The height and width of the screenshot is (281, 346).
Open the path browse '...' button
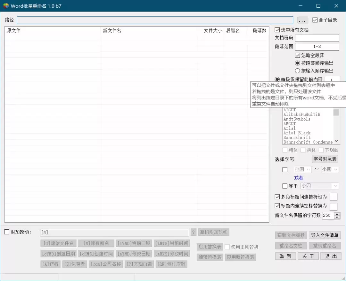click(x=302, y=20)
